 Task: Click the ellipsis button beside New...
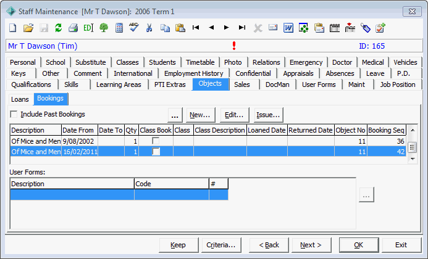[x=175, y=115]
